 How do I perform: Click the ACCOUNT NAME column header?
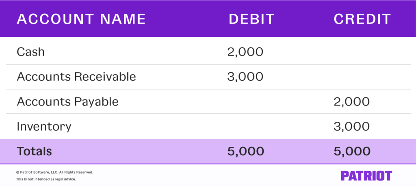click(x=81, y=19)
